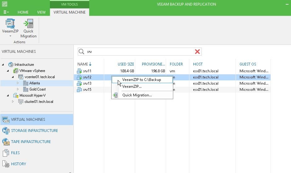This screenshot has height=173, width=291.
Task: Sort by the NAME column header
Action: pyautogui.click(x=84, y=64)
